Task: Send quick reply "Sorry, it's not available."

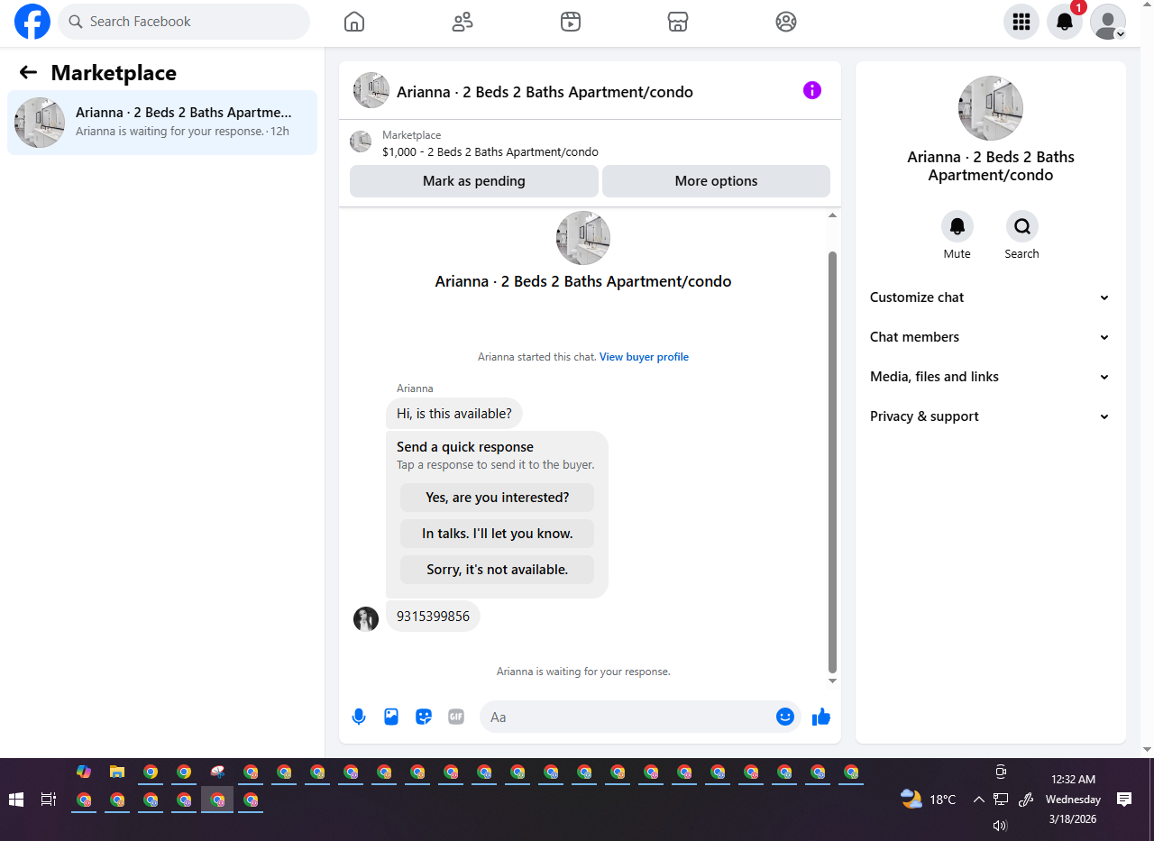Action: 498,570
